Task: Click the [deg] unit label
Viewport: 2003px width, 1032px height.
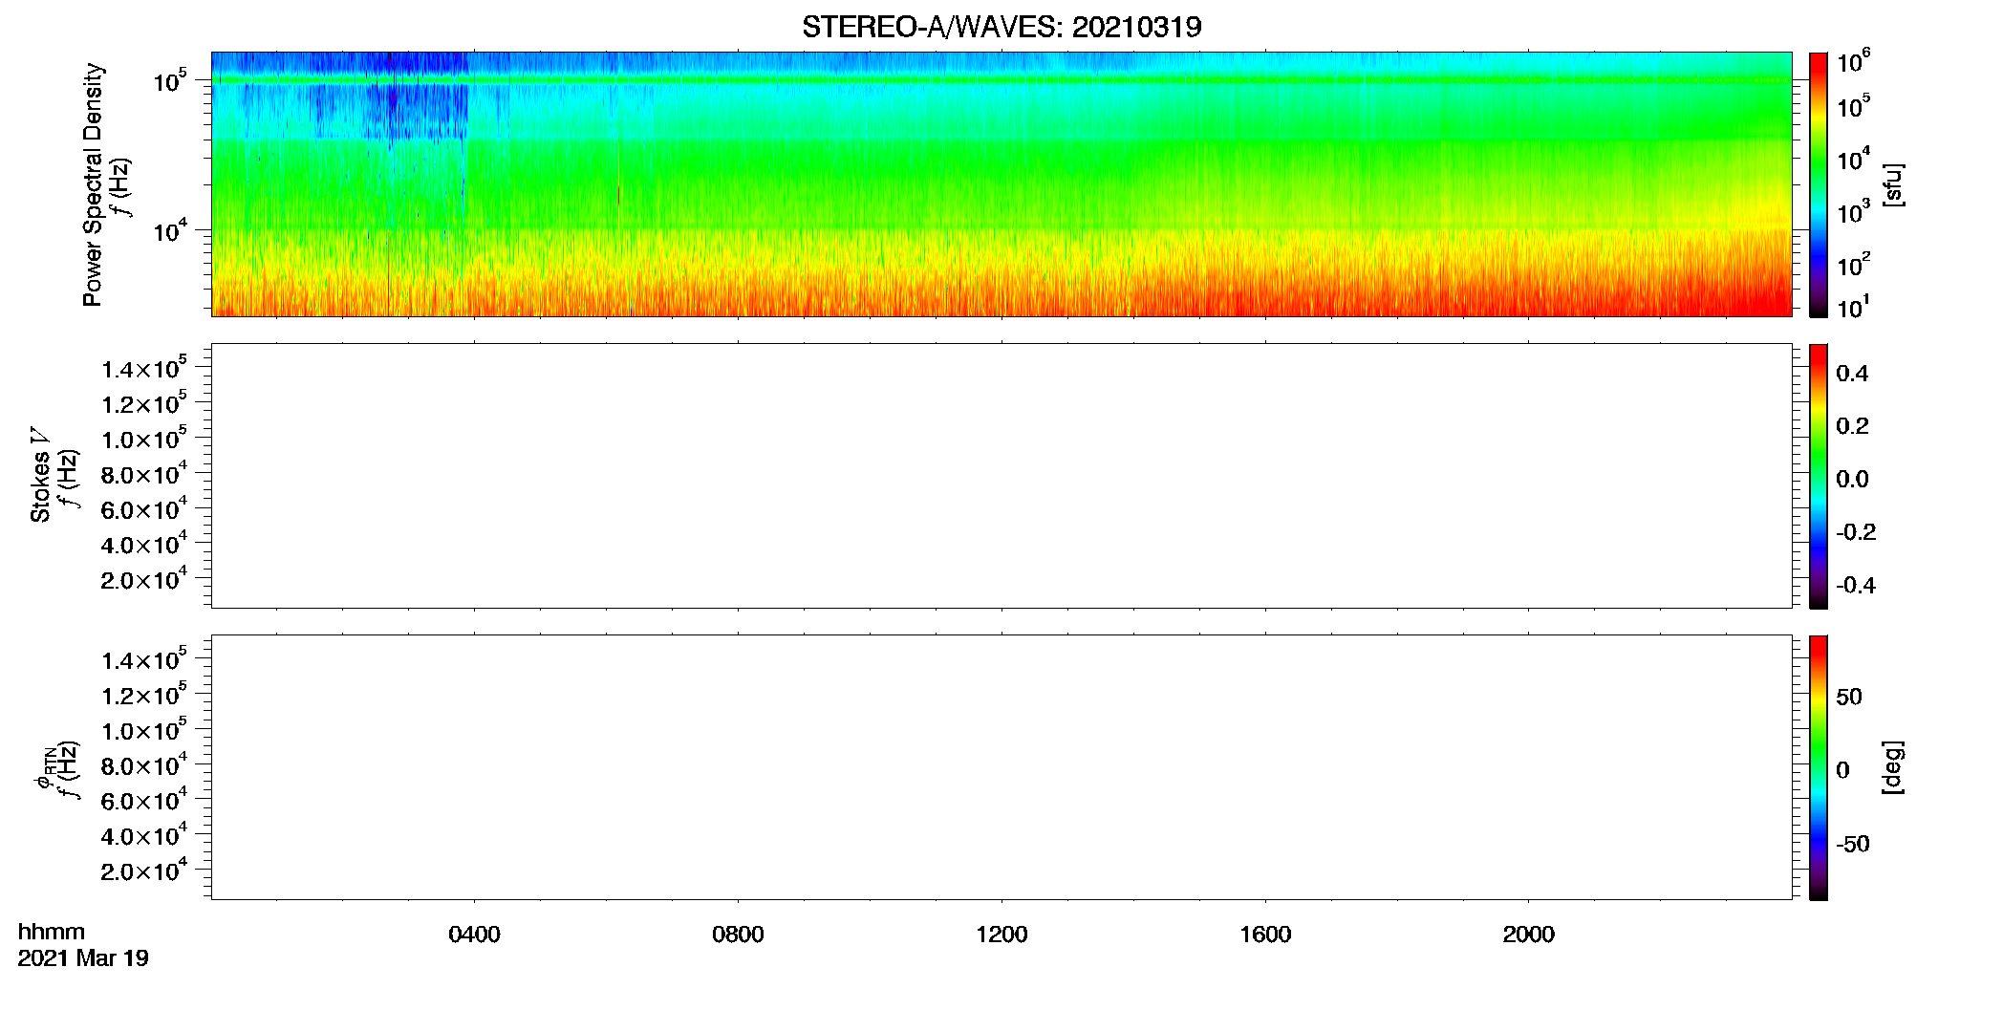Action: (x=1893, y=767)
